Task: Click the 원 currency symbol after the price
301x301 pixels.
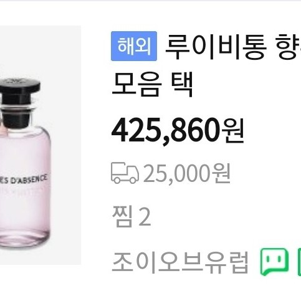Action: coord(233,131)
